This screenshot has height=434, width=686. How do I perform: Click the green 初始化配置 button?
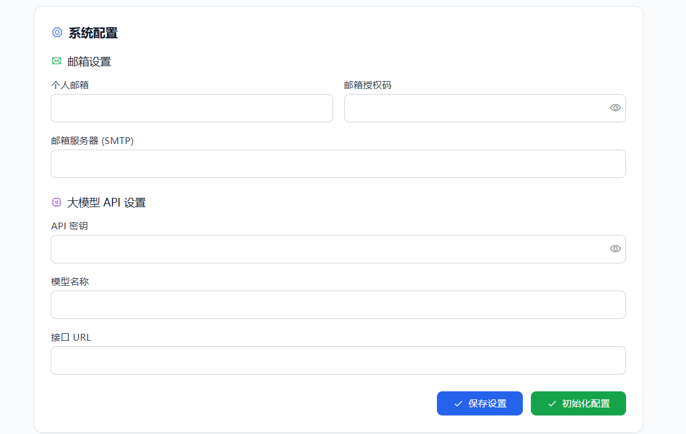tap(578, 403)
